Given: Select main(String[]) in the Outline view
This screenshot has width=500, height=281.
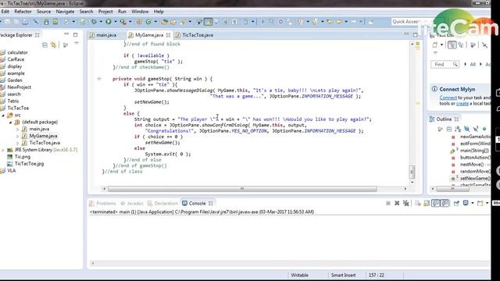Looking at the screenshot, I should tap(474, 151).
